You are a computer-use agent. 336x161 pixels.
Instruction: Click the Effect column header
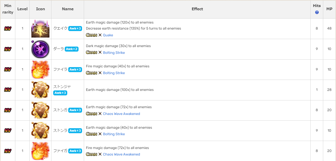(x=197, y=9)
